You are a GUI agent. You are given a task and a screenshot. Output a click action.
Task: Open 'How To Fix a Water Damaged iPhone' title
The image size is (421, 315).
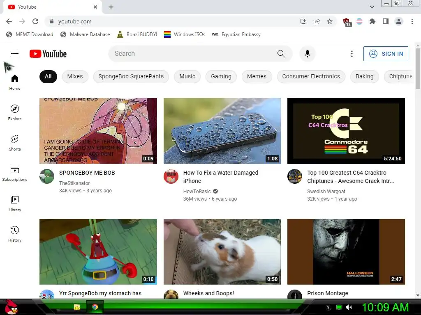tap(221, 177)
